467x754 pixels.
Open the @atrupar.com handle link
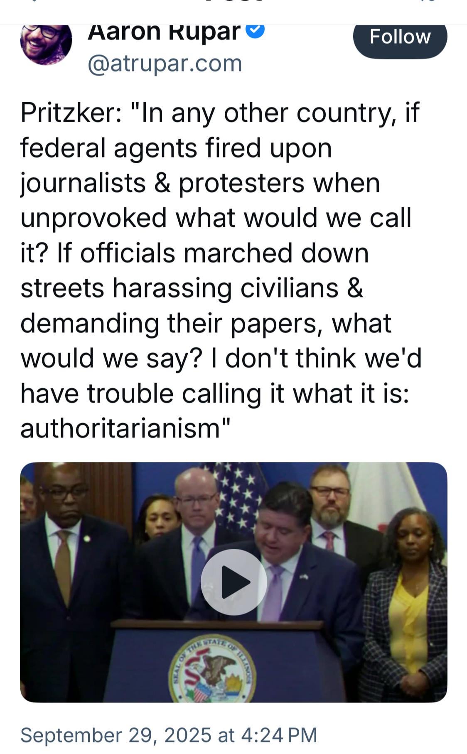[165, 63]
